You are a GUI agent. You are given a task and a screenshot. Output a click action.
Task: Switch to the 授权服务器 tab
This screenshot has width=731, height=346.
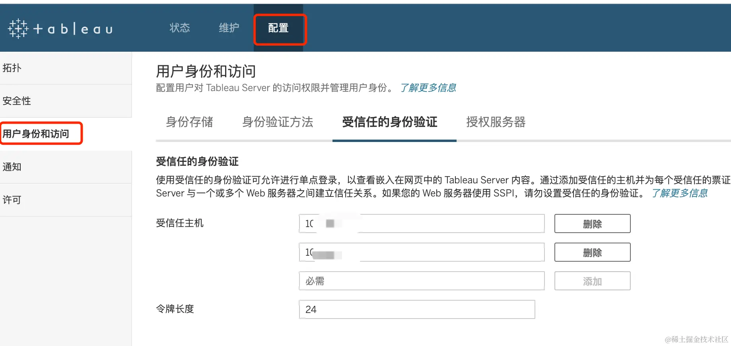coord(496,122)
